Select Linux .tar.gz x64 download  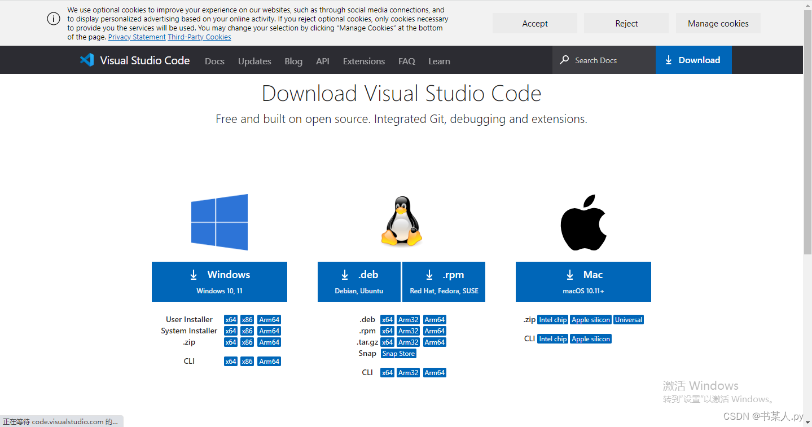pos(387,342)
